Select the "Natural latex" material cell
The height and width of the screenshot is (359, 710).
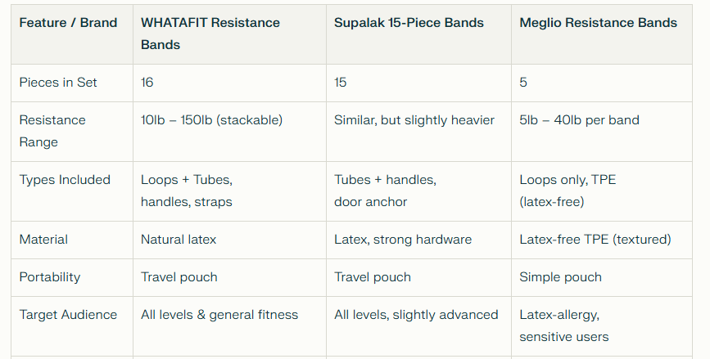(x=179, y=240)
